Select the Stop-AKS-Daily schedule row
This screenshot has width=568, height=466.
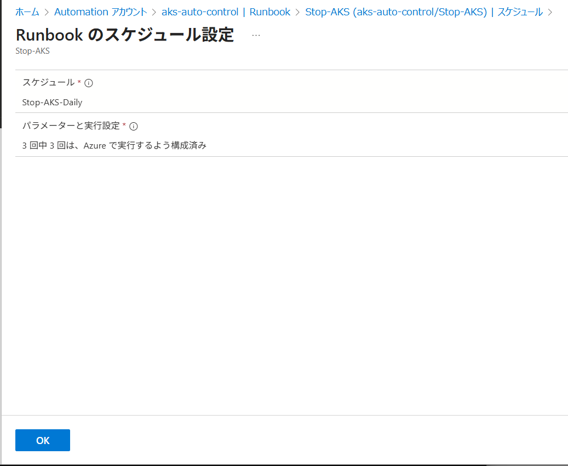point(291,92)
